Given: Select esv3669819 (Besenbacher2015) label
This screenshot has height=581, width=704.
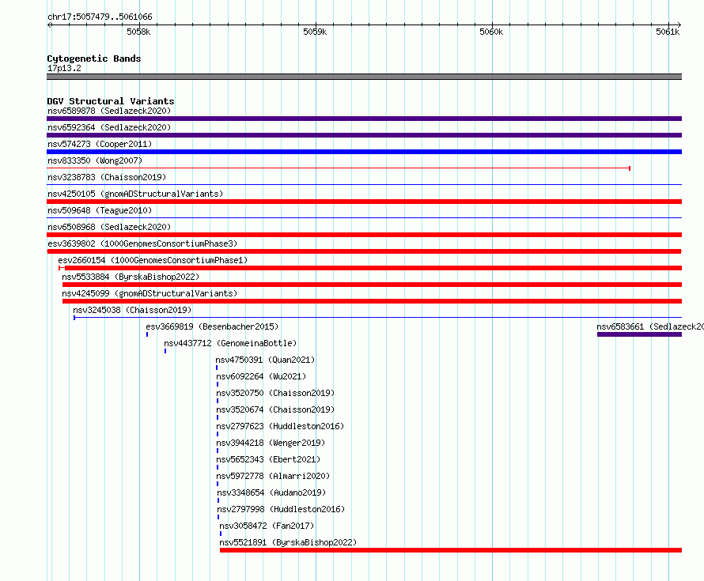Looking at the screenshot, I should (212, 326).
